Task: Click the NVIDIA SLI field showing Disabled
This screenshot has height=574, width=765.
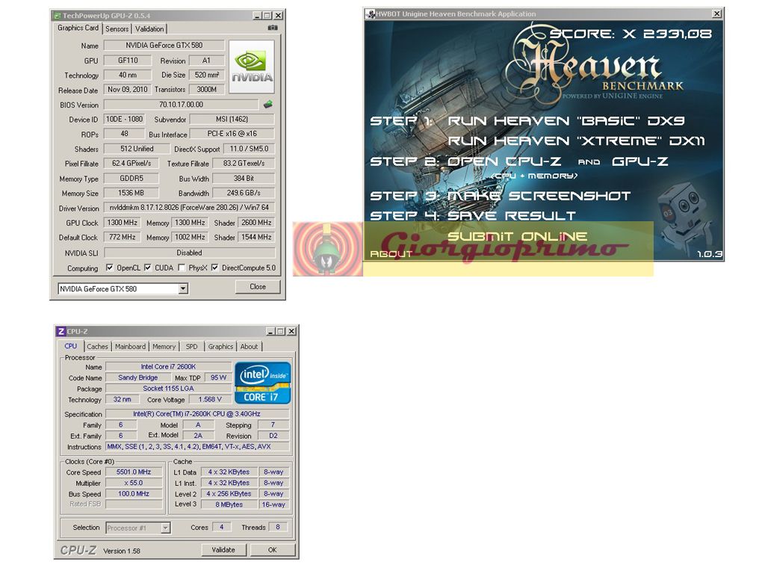Action: click(x=189, y=253)
